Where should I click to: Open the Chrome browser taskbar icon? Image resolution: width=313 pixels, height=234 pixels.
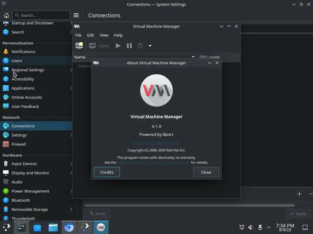69,227
